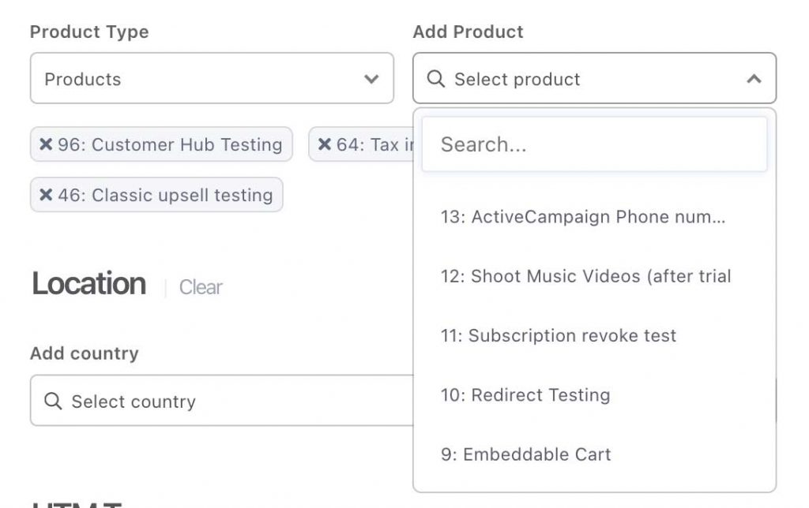Click the 46: Classic upsell testing chip label
This screenshot has height=508, width=809.
(x=165, y=196)
